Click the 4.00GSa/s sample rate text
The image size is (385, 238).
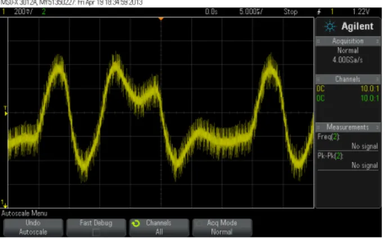click(347, 60)
